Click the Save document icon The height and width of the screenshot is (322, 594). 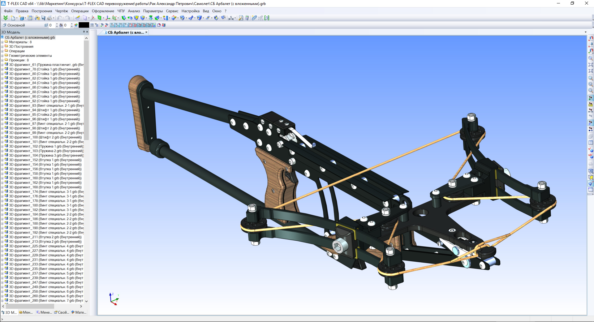[x=43, y=18]
